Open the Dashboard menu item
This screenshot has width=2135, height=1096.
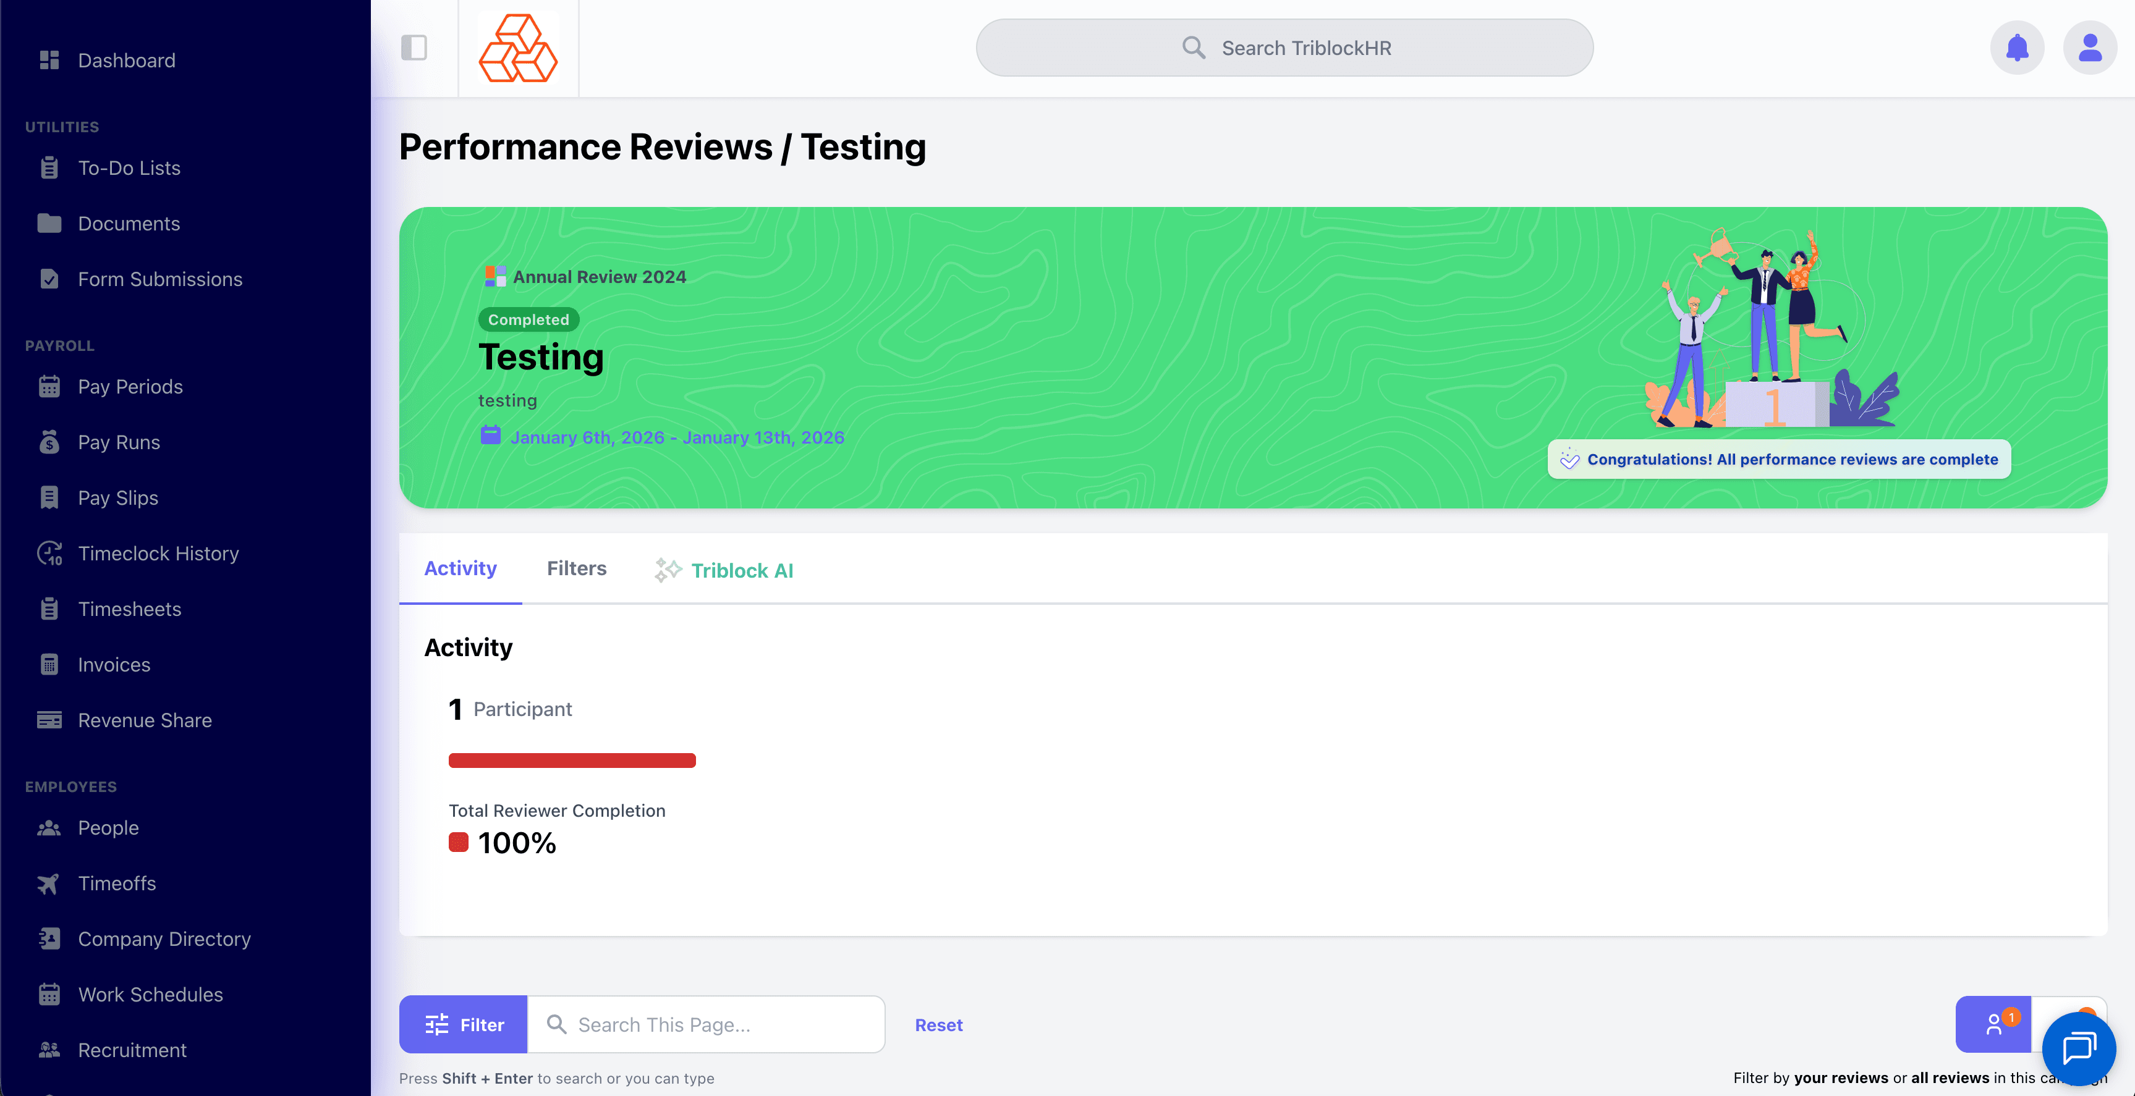click(x=126, y=61)
